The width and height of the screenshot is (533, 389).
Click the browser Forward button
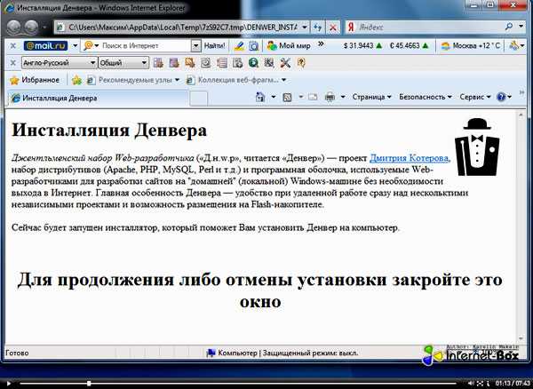(x=31, y=28)
